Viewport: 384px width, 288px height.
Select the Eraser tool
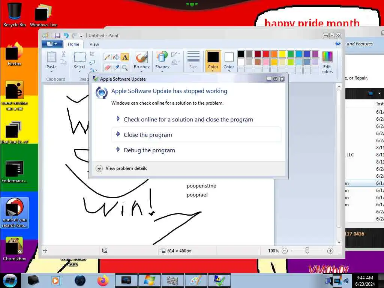(x=107, y=67)
